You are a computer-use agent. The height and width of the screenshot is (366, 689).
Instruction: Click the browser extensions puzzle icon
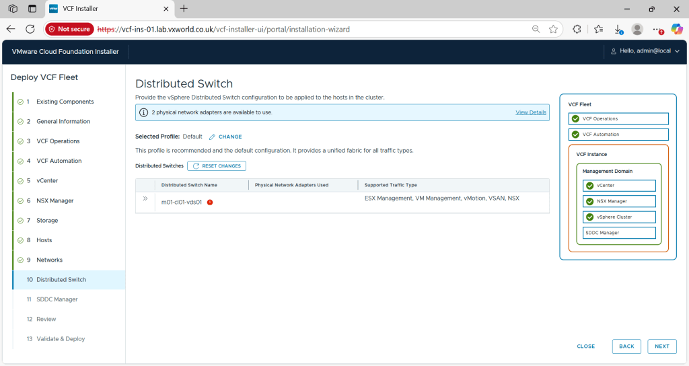pos(577,29)
